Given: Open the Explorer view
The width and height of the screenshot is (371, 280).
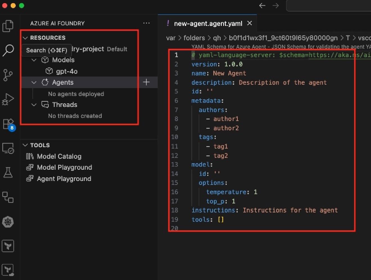Looking at the screenshot, I should (x=8, y=26).
